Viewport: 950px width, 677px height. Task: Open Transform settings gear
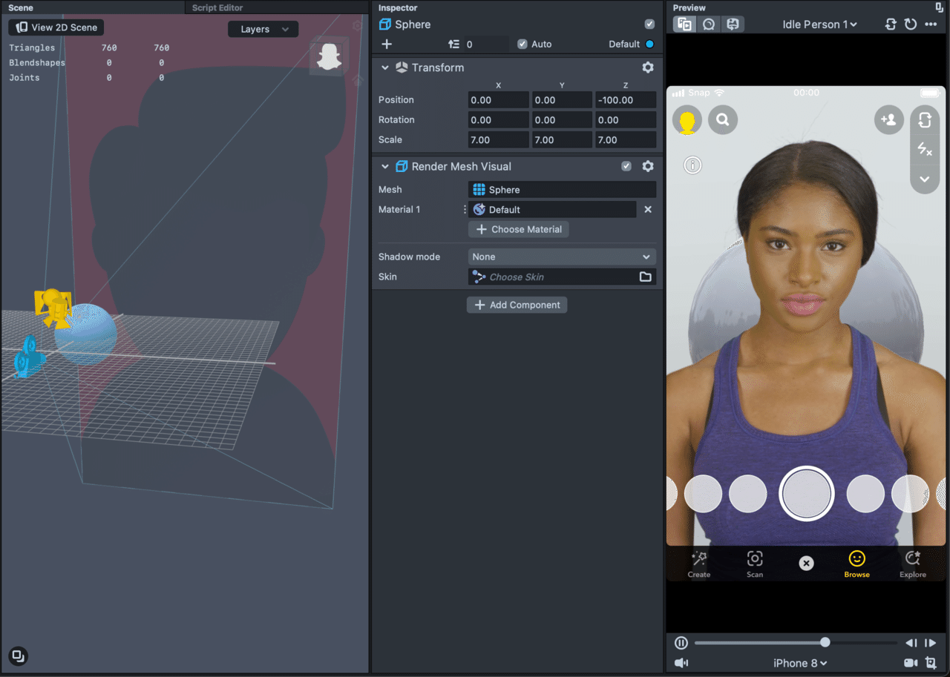tap(648, 67)
